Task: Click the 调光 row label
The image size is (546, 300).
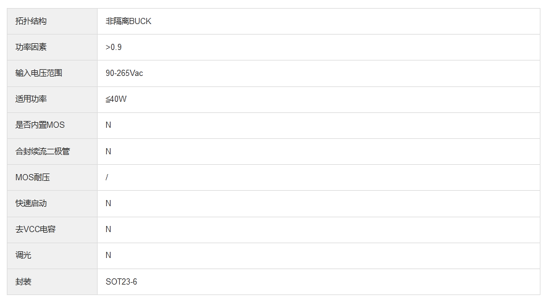Action: [23, 255]
